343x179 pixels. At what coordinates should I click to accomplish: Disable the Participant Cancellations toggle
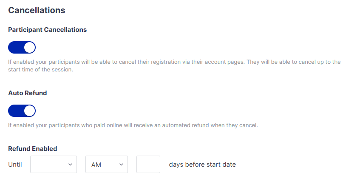pos(22,47)
